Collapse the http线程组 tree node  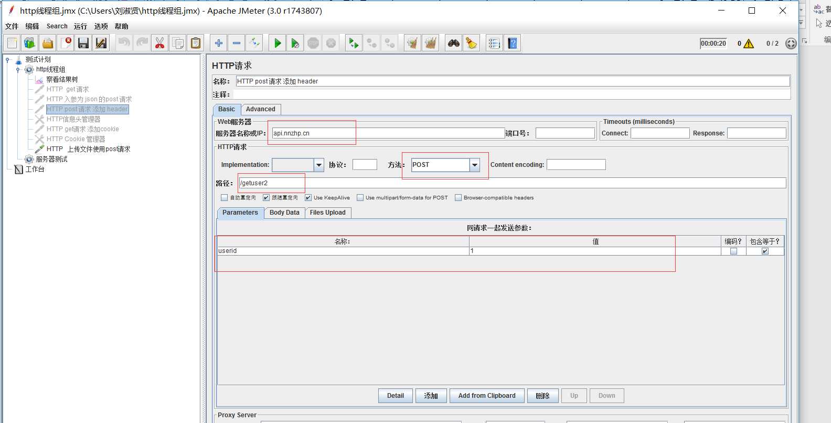click(18, 70)
